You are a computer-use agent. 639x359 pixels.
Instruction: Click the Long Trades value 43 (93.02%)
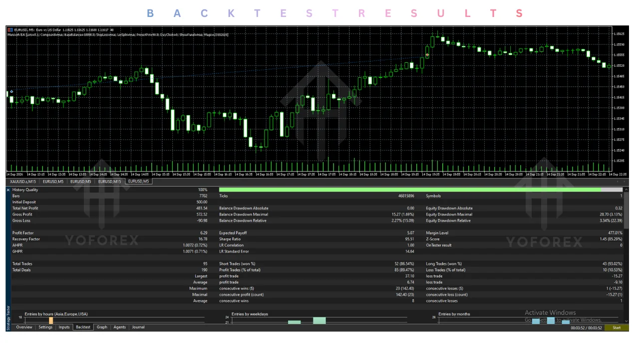point(612,264)
